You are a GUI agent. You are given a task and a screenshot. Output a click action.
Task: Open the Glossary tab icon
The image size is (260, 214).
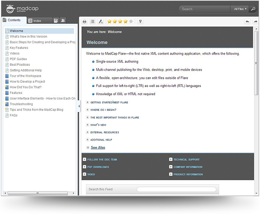(x=56, y=20)
